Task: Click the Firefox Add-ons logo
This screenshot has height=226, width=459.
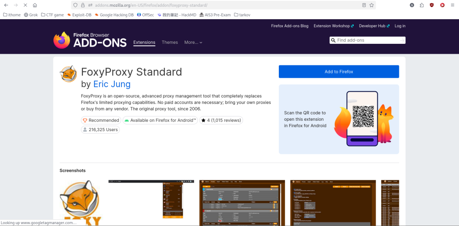Action: click(90, 40)
